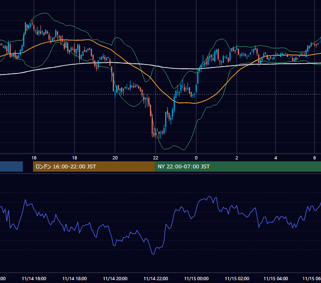Click the ロンドン 16:00-22:00 JST session bar
Viewport: 321px width, 283px height.
pos(94,166)
